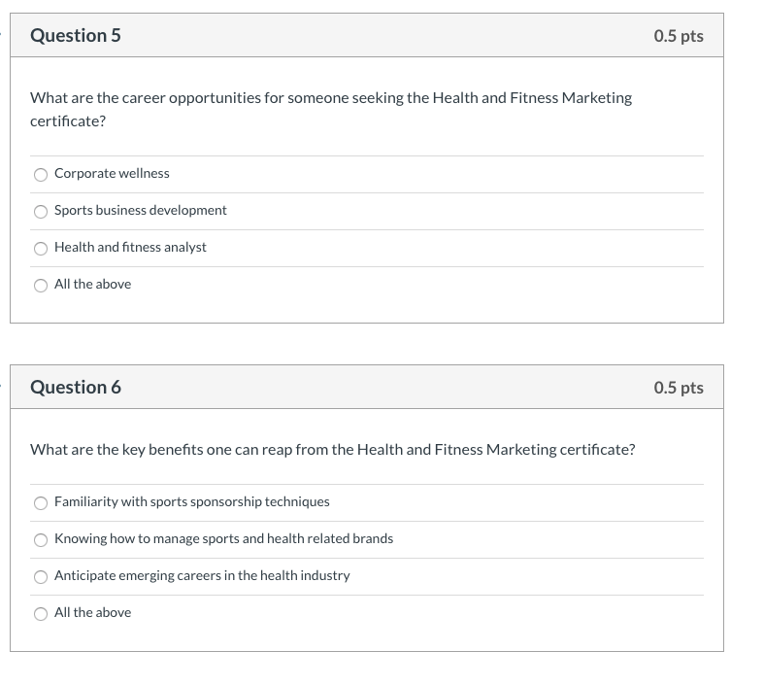The image size is (764, 685).
Task: Pick Question 5's All the above radio button
Action: pyautogui.click(x=41, y=286)
